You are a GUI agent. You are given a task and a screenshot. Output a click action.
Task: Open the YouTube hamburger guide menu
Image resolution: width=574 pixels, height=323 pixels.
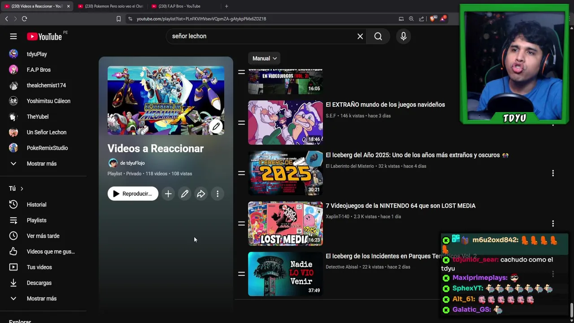[13, 36]
